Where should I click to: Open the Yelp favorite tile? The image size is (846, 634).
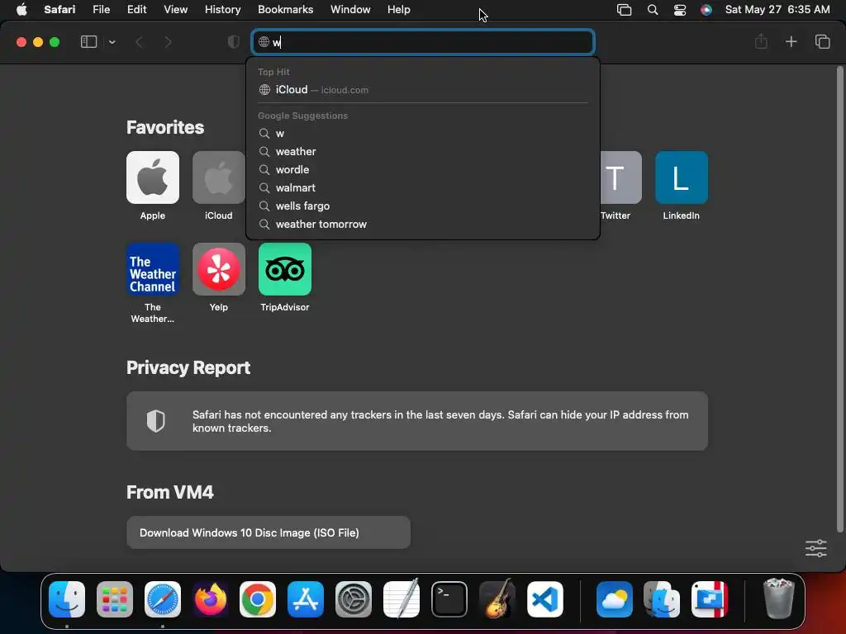coord(218,269)
